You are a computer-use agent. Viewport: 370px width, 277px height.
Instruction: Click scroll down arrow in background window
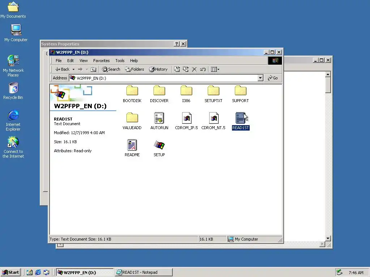[x=328, y=238]
